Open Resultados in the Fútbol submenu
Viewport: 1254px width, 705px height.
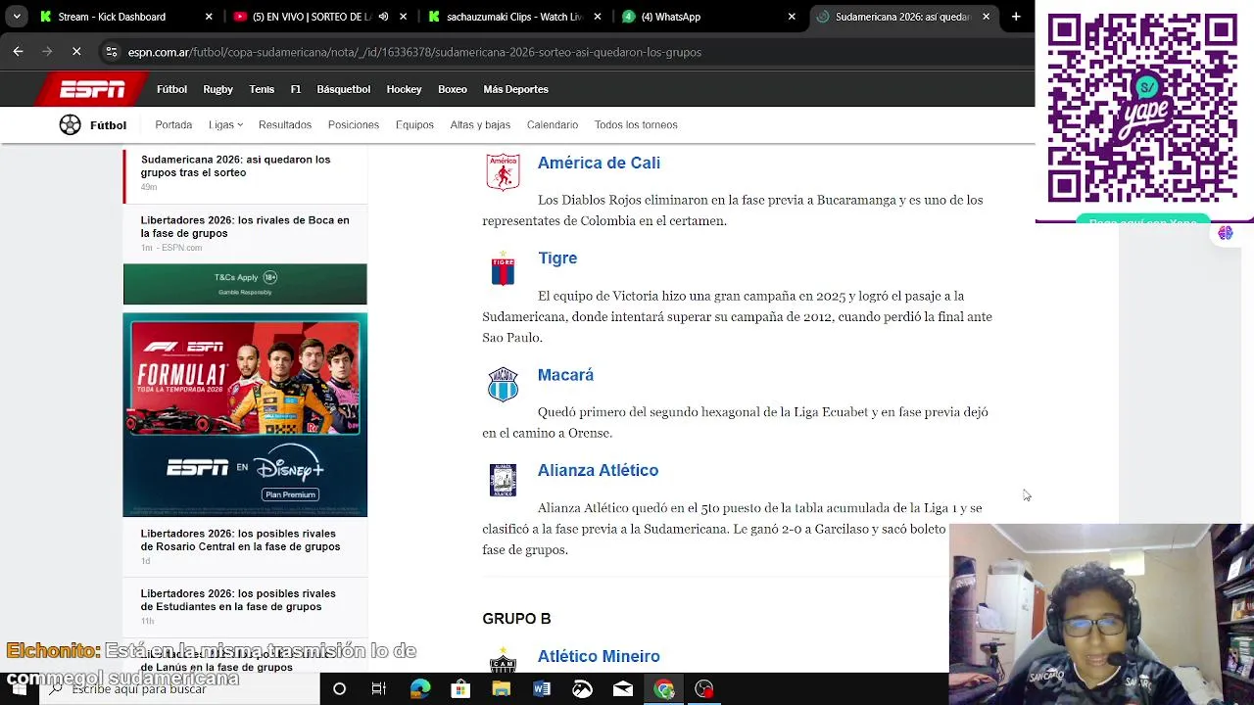[285, 124]
